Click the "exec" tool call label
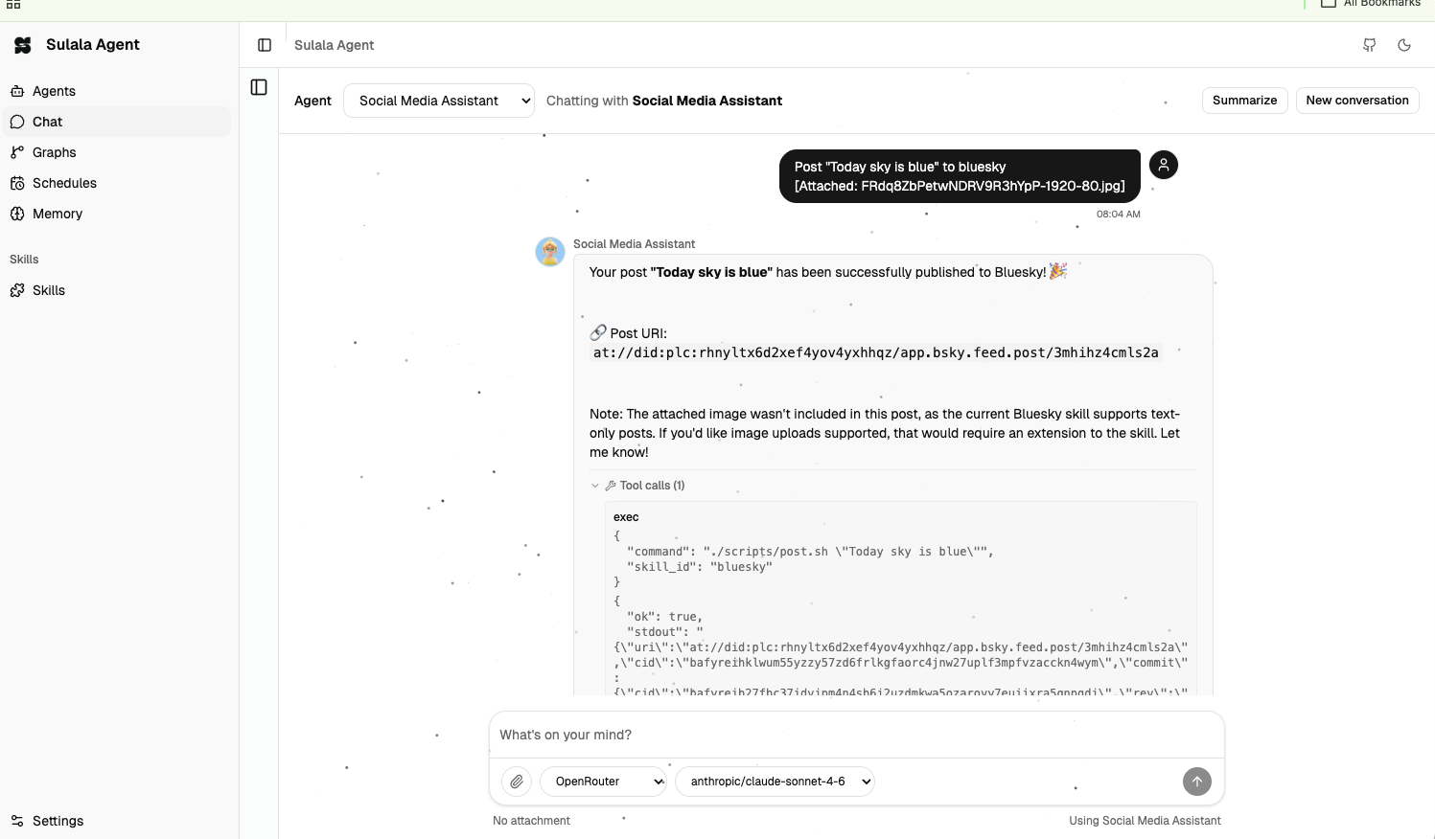This screenshot has width=1435, height=839. (626, 517)
